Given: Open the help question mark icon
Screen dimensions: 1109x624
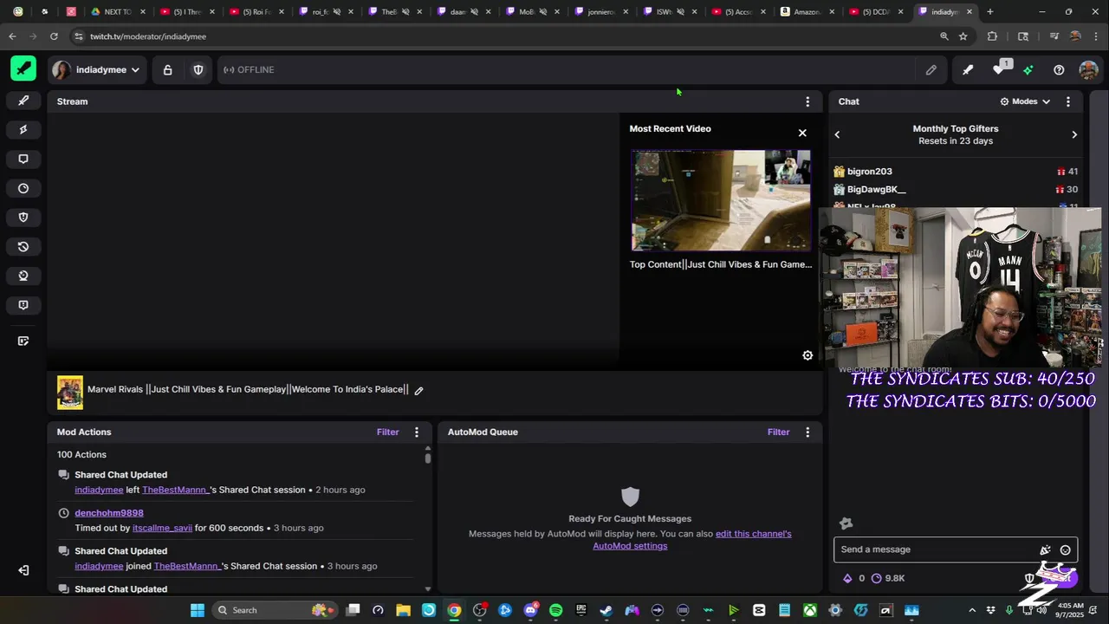Looking at the screenshot, I should click(1059, 70).
